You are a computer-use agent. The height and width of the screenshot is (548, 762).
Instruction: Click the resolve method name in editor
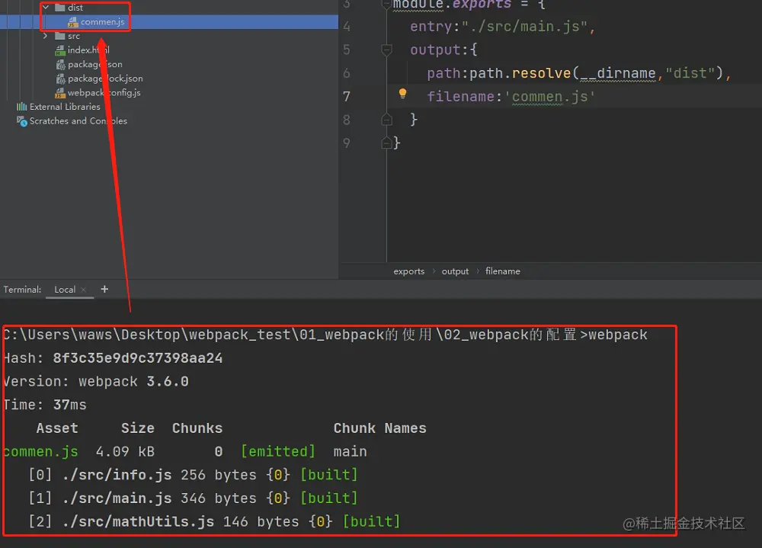tap(541, 73)
